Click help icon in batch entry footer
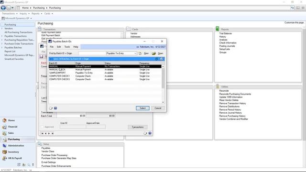 (x=150, y=133)
